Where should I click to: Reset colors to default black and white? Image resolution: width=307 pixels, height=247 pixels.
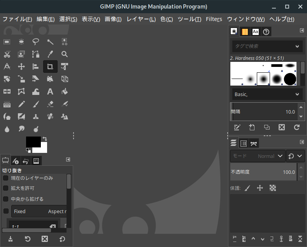point(28,151)
